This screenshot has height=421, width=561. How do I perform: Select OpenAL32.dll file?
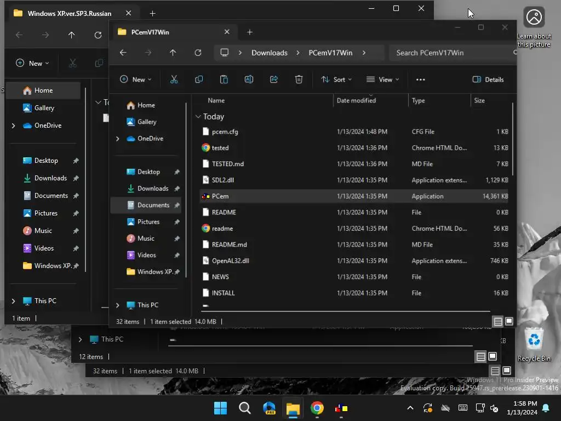pyautogui.click(x=354, y=260)
